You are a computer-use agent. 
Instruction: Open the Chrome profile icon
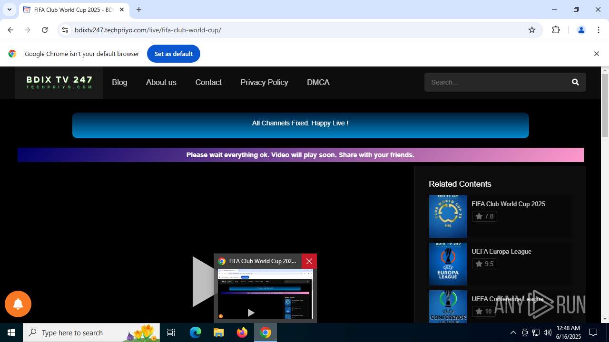pyautogui.click(x=581, y=30)
